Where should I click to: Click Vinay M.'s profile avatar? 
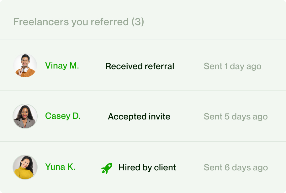(x=25, y=66)
